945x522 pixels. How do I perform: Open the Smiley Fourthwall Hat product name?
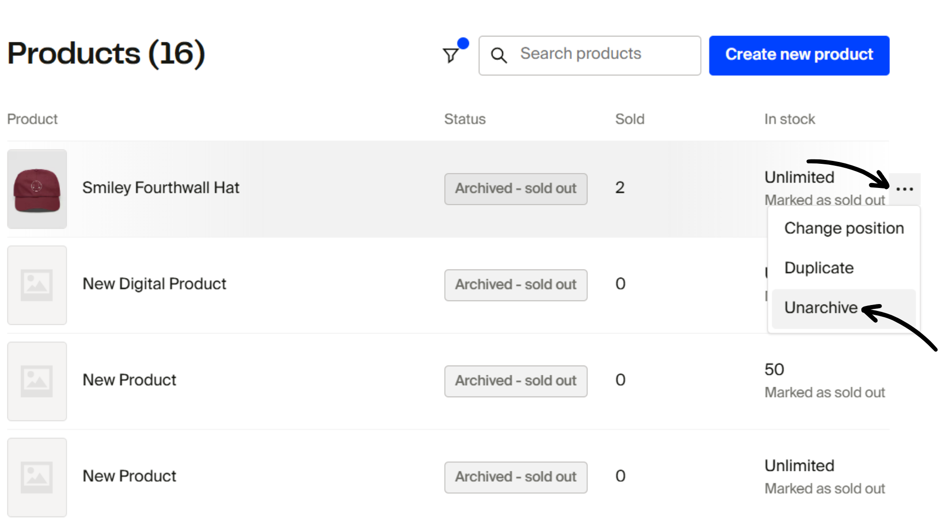[x=160, y=188]
